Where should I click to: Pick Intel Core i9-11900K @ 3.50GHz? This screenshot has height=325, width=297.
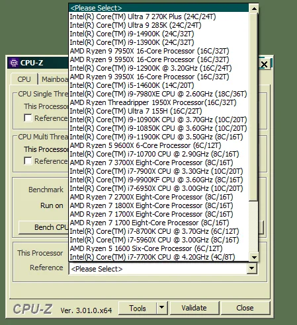tap(159, 137)
